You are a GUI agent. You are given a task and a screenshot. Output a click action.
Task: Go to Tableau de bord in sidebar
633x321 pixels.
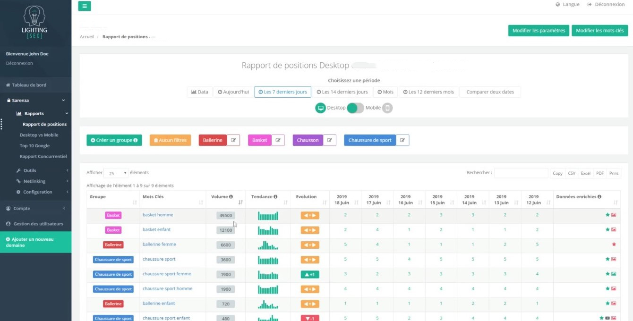click(29, 85)
